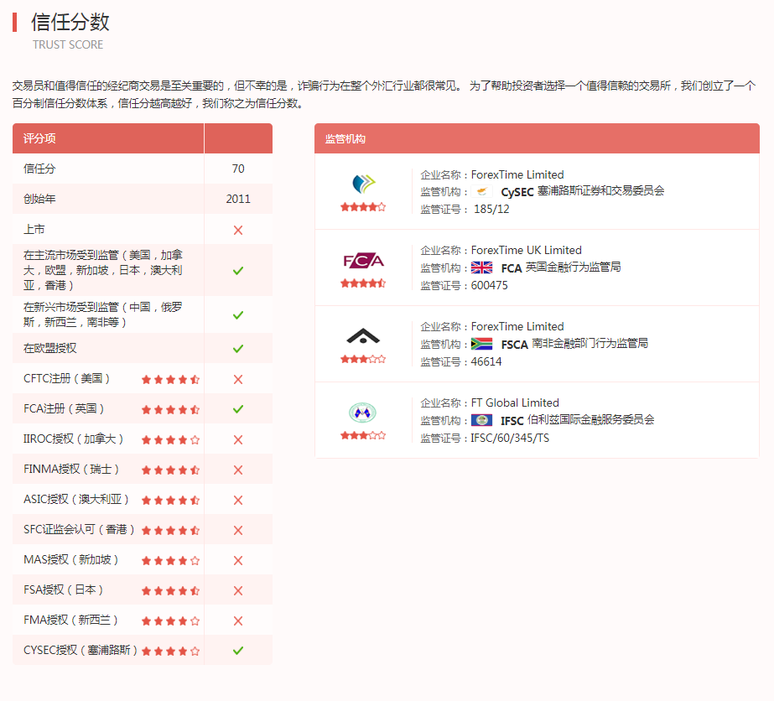Click the star rating under FSCA logo

(x=363, y=360)
